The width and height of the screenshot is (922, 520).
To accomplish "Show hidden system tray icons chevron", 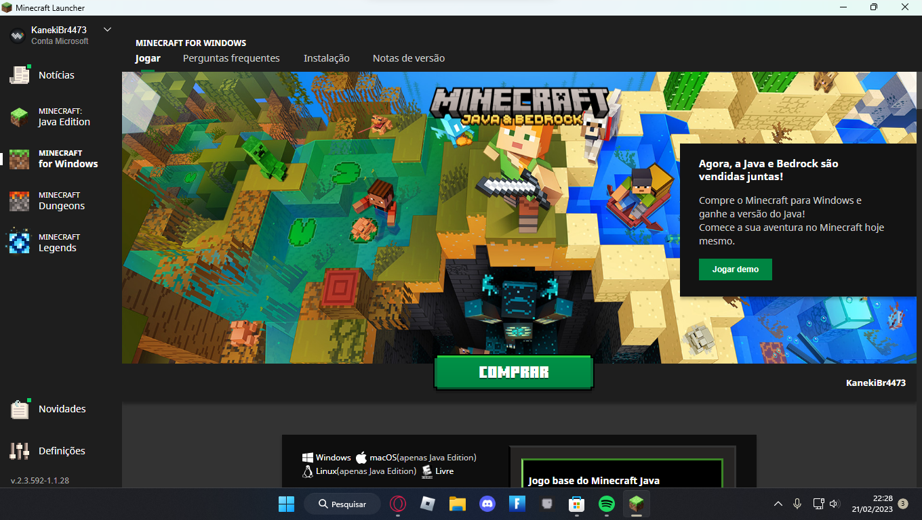I will pos(778,504).
